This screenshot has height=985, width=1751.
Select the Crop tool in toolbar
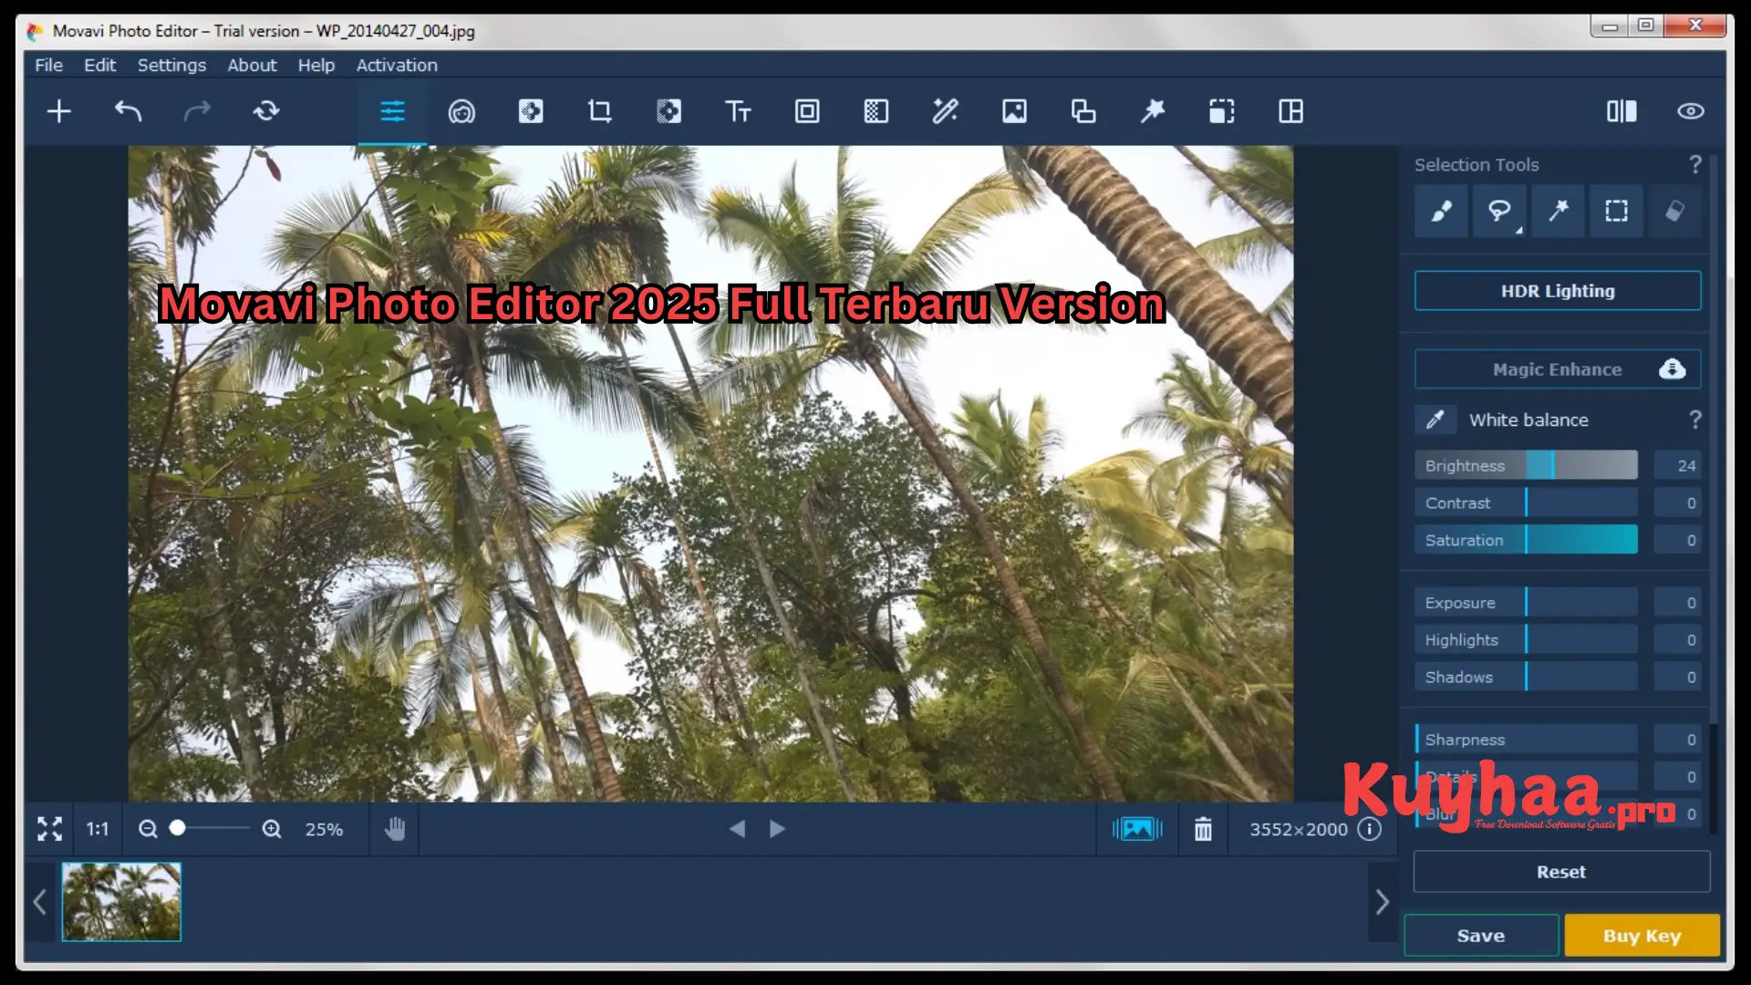coord(599,111)
